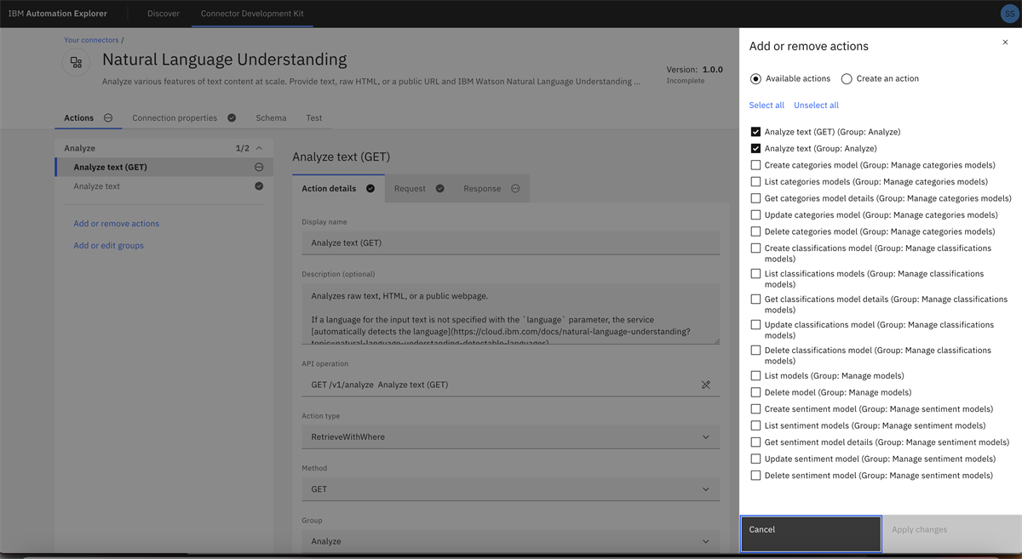
Task: Click IBM Automation Explorer header title
Action: click(58, 14)
